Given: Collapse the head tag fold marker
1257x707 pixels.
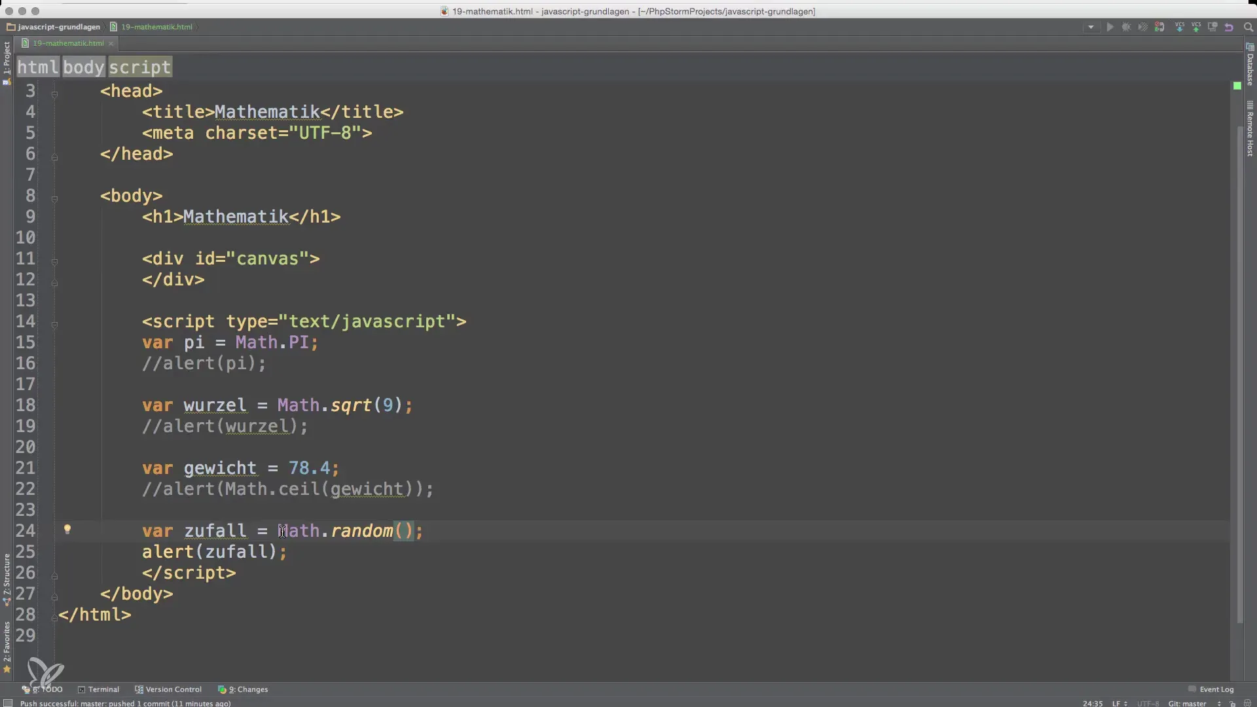Looking at the screenshot, I should (x=54, y=94).
